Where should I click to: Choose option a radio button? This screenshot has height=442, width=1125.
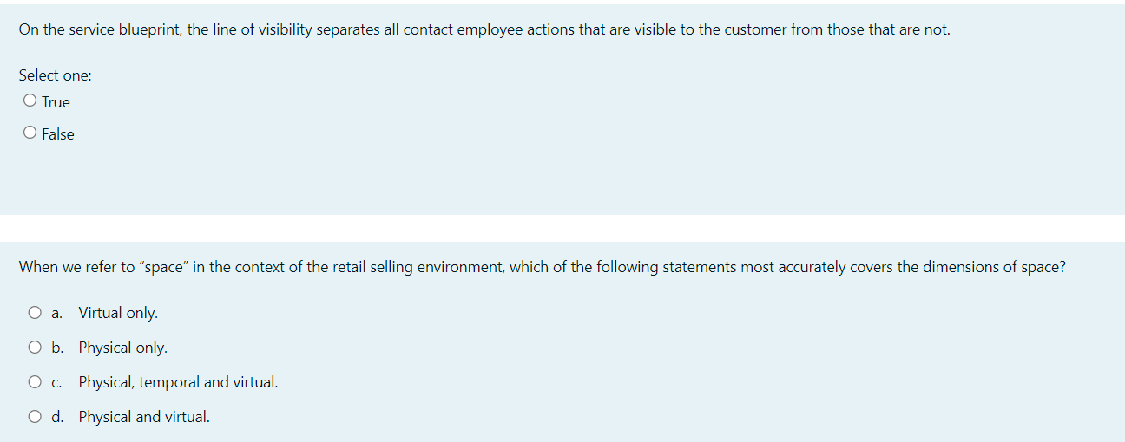(35, 313)
